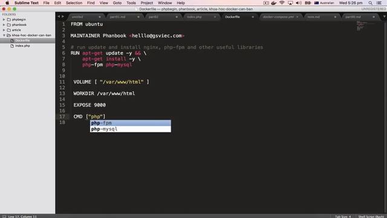Open the File menu

[x=46, y=3]
